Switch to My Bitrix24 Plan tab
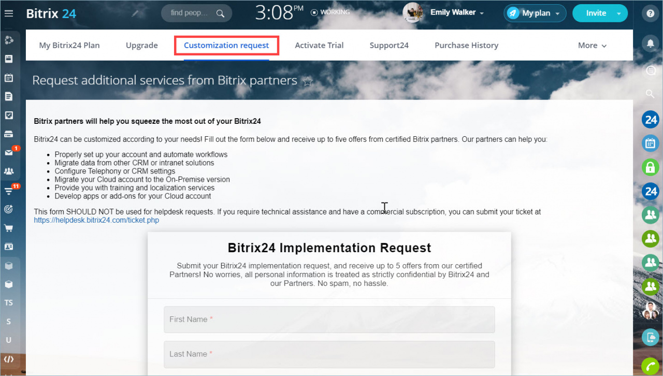 [69, 46]
